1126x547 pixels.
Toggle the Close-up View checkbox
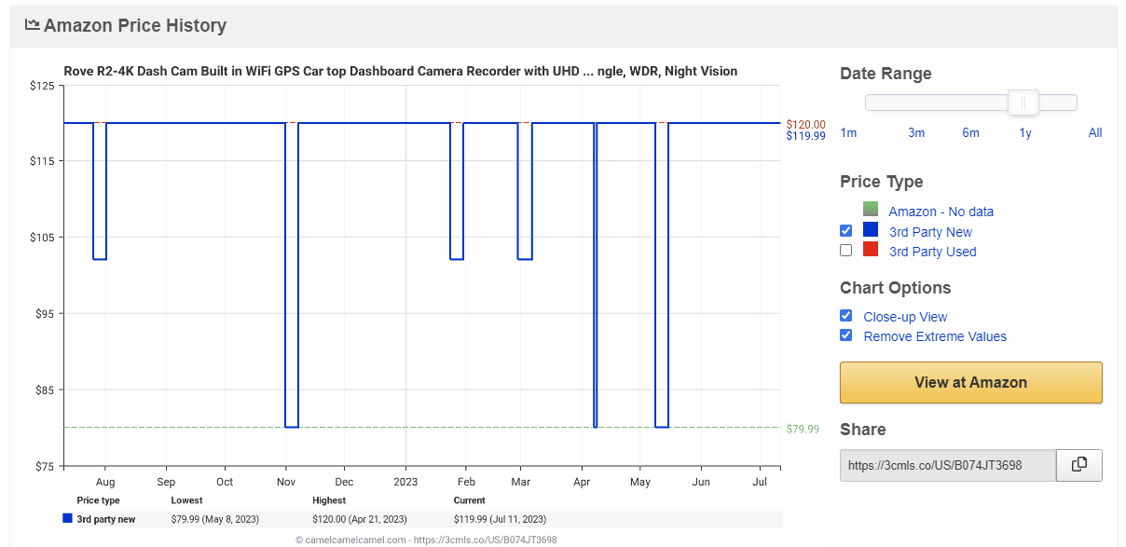tap(845, 316)
